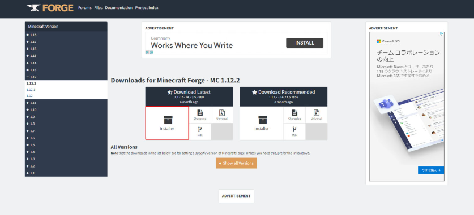474x215 pixels.
Task: Close the Grammarly ad with the X icon
Action: pyautogui.click(x=147, y=52)
